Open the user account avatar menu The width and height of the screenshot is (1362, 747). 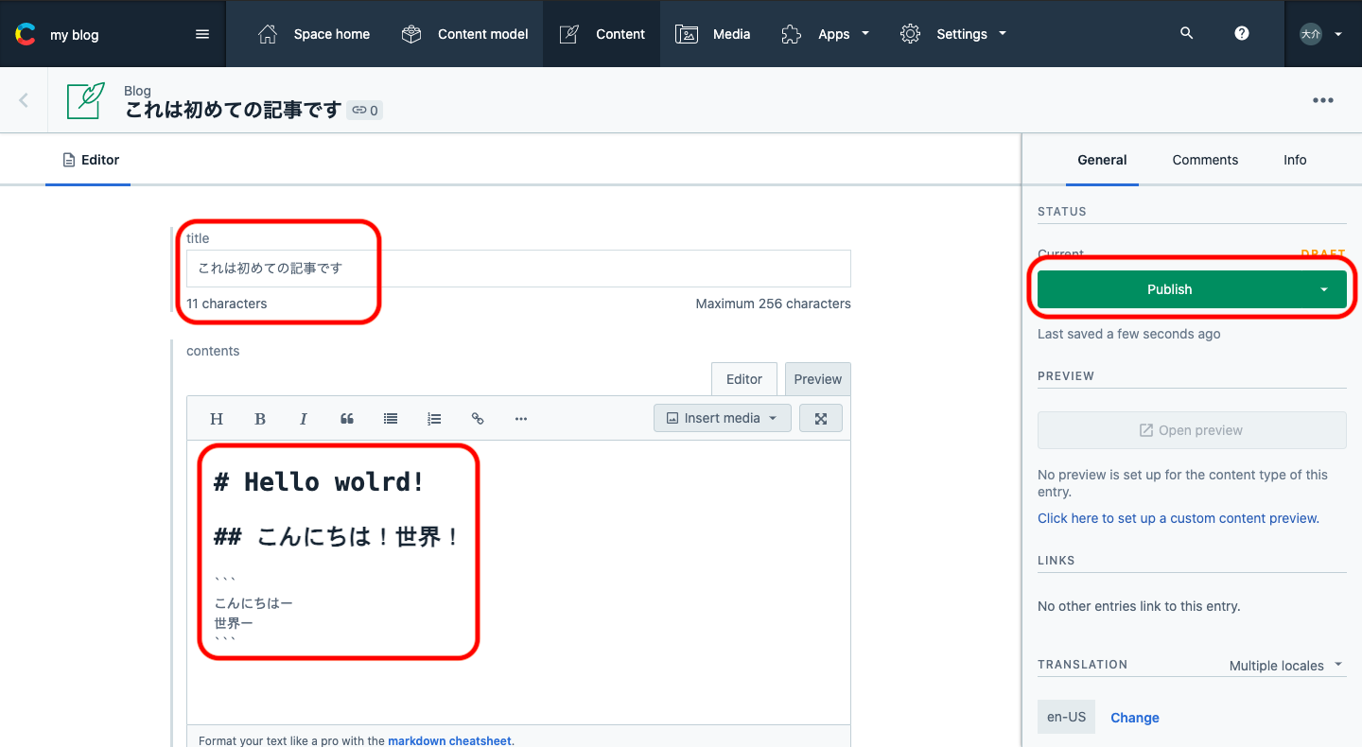point(1322,34)
